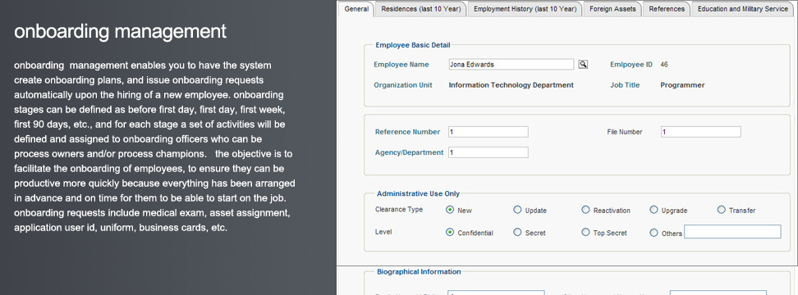The image size is (798, 295).
Task: Select the New clearance type radio
Action: click(450, 210)
